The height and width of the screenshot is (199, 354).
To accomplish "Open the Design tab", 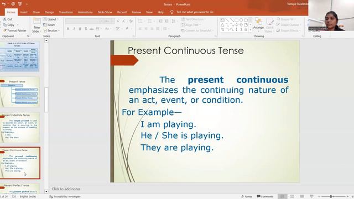I will tap(49, 12).
